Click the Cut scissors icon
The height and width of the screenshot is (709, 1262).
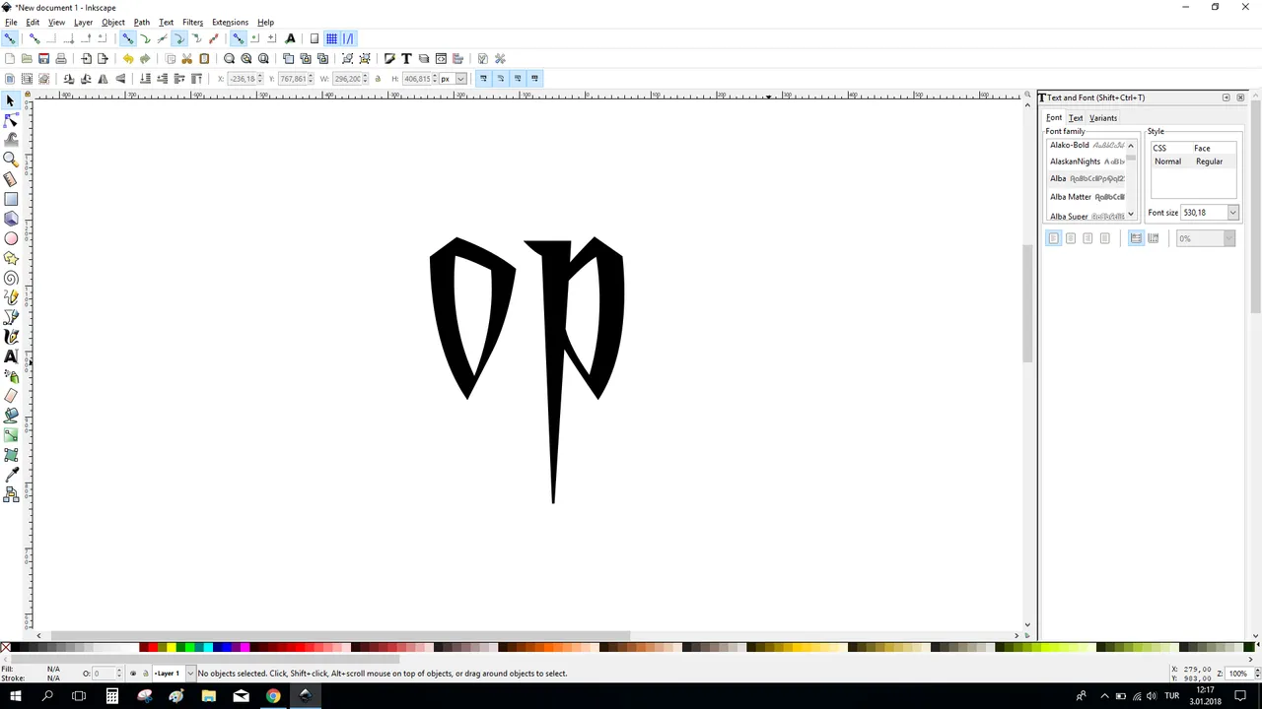pyautogui.click(x=186, y=58)
